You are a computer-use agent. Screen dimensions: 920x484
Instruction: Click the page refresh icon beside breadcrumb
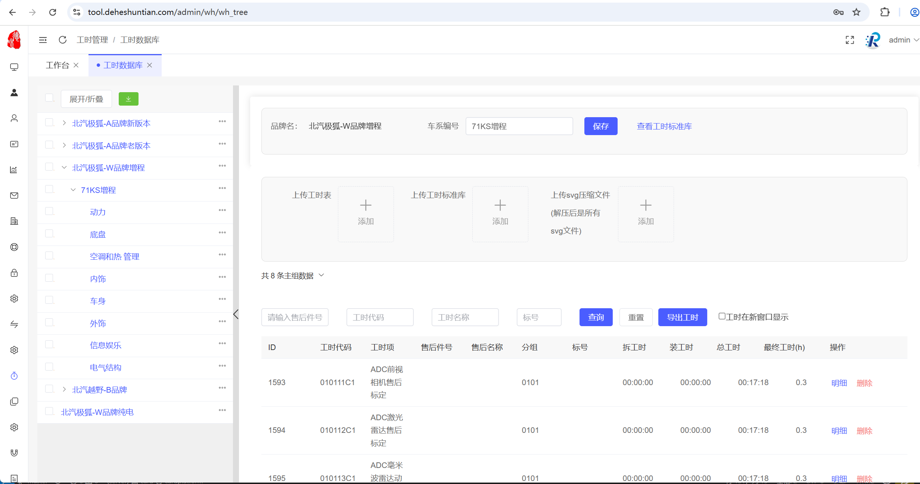pyautogui.click(x=62, y=40)
